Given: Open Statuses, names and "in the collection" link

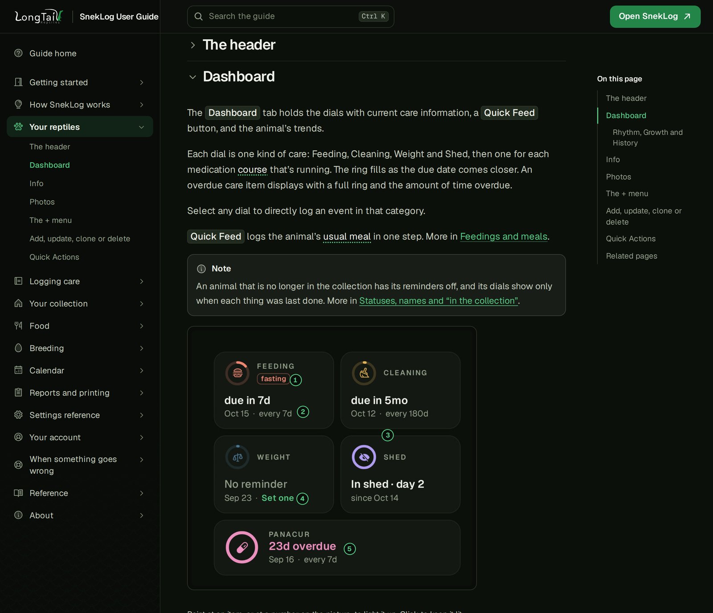Looking at the screenshot, I should (438, 300).
